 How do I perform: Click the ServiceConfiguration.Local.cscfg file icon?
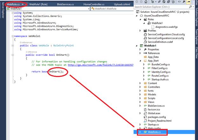(x=145, y=38)
